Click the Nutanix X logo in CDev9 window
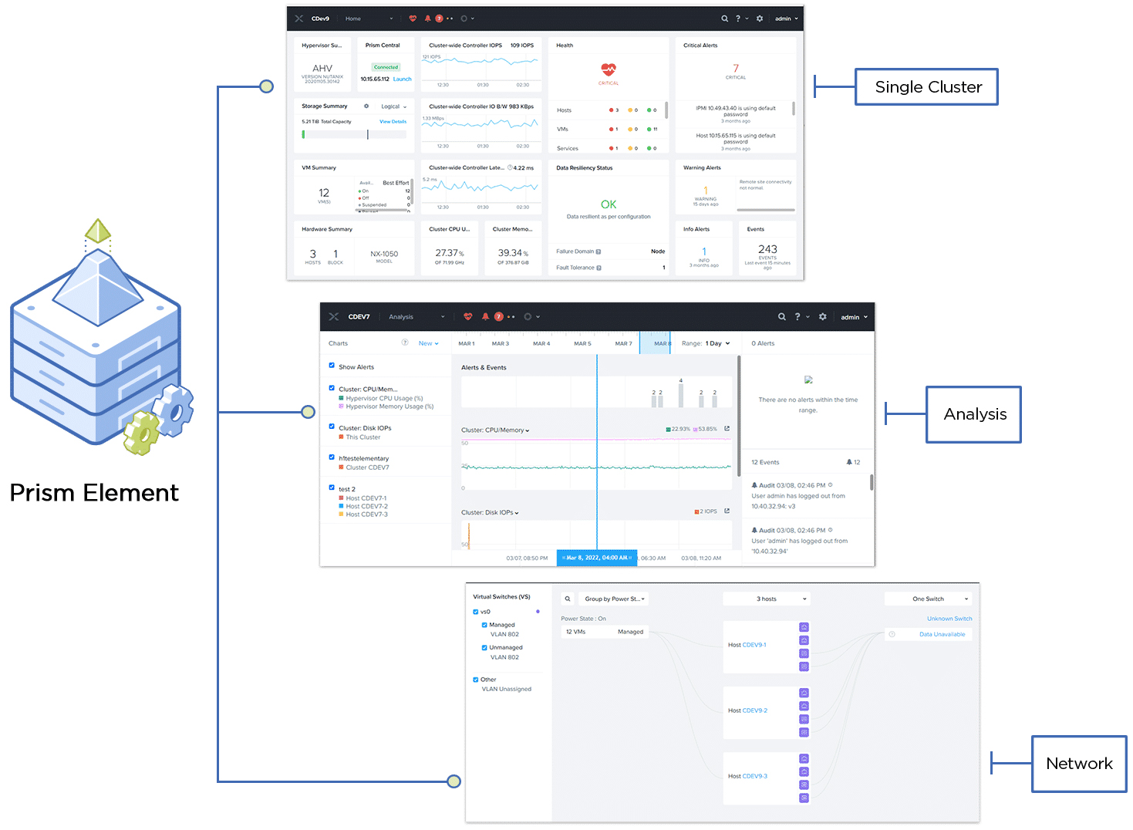 pyautogui.click(x=298, y=19)
